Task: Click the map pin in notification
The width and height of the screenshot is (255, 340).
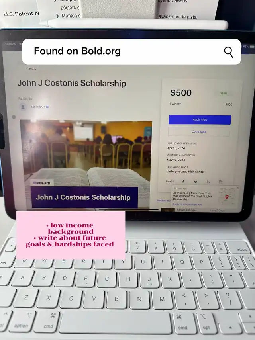Action: pos(227,197)
